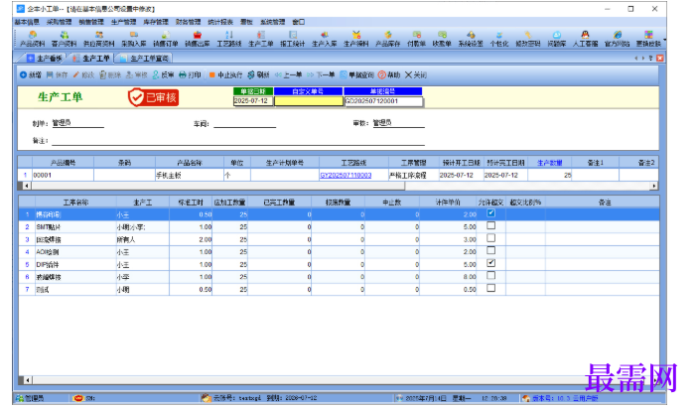
Task: Open 工艺路线 toolbar icon
Action: pos(229,39)
